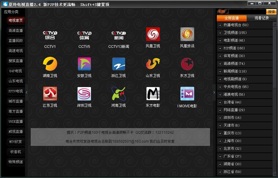Select 广东省 (37) in channel list

(245, 157)
